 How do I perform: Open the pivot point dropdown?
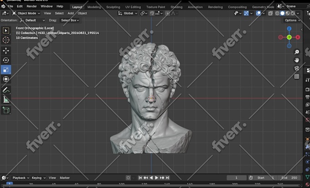click(x=144, y=13)
